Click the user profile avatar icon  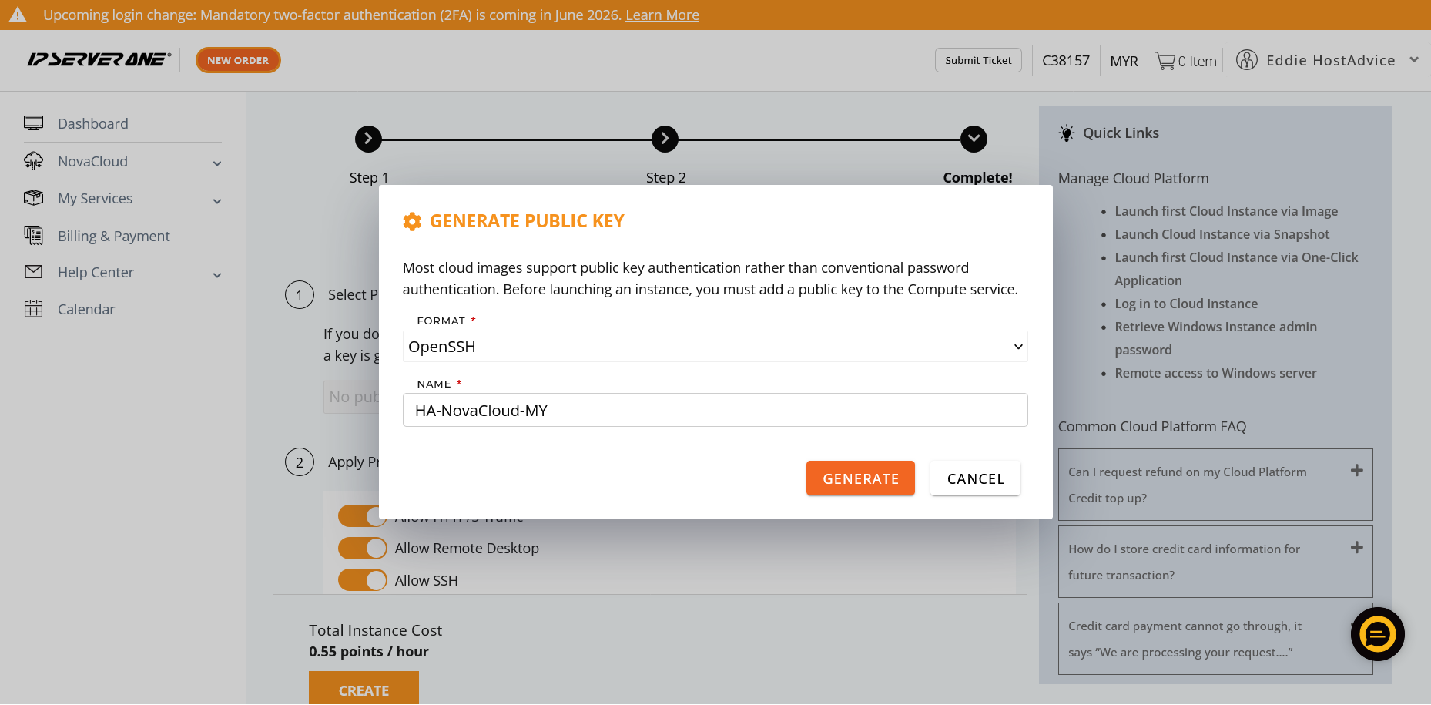click(1246, 60)
